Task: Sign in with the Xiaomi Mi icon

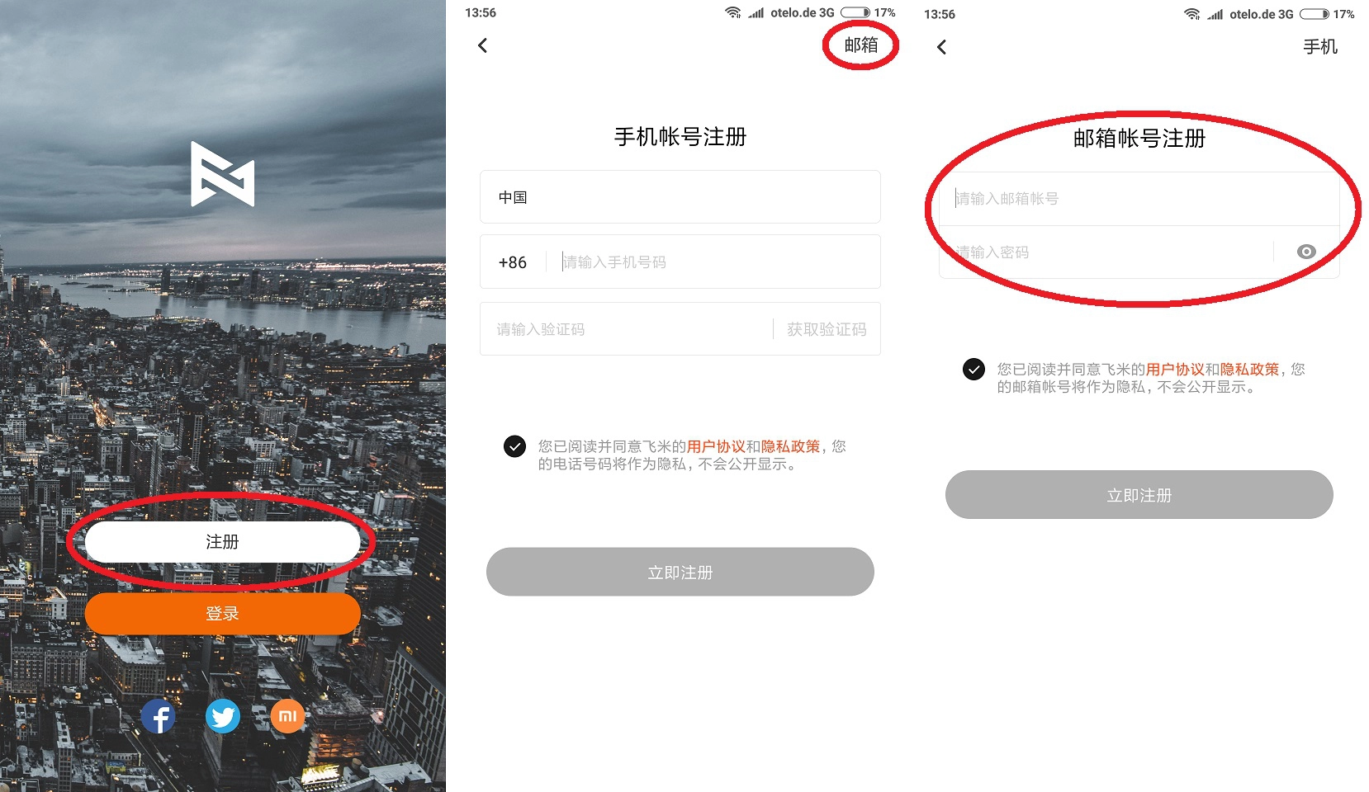Action: click(x=287, y=716)
